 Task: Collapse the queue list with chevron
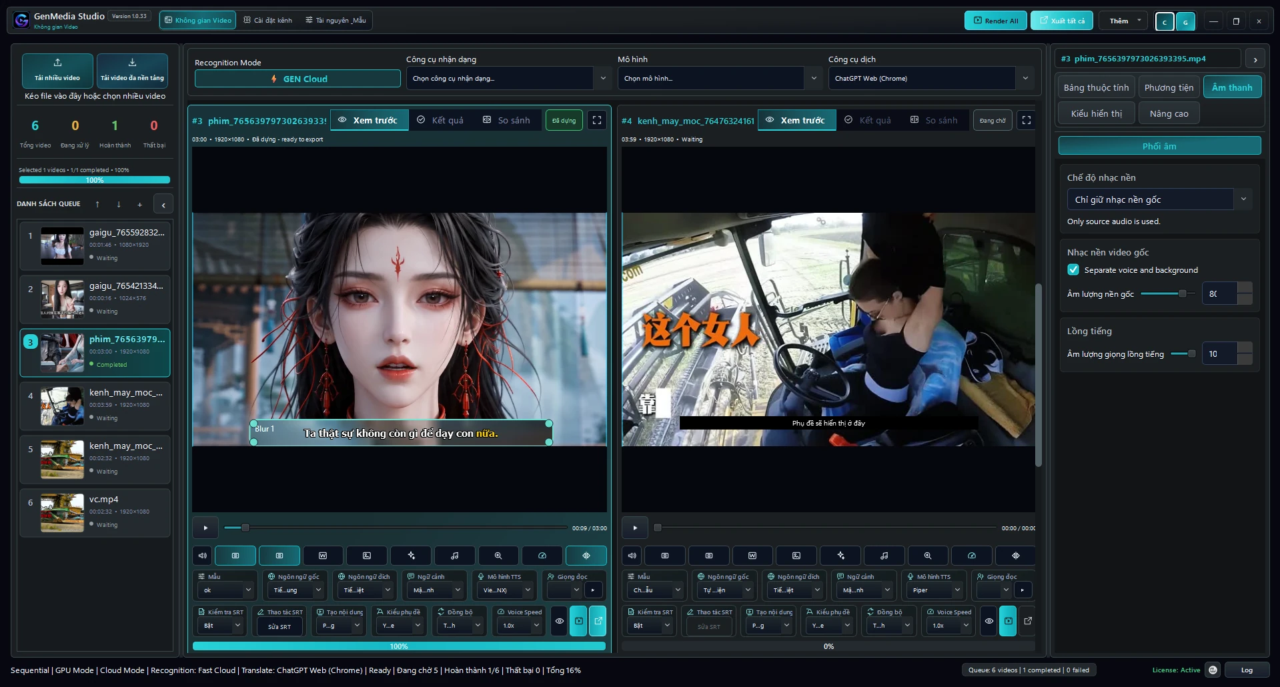(163, 204)
